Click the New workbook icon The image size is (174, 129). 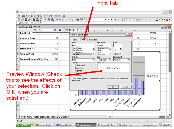(x=19, y=20)
